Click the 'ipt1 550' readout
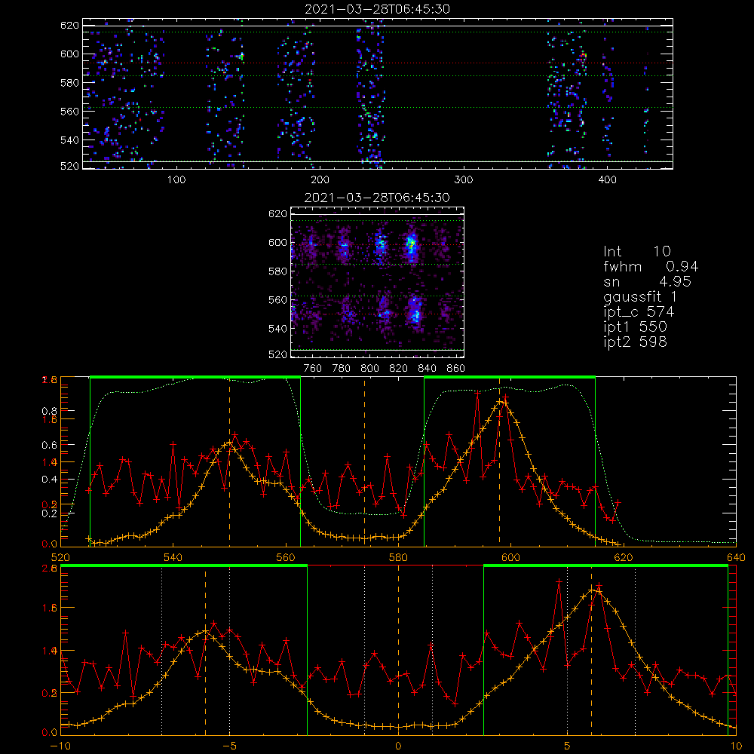This screenshot has height=754, width=754. click(x=635, y=327)
